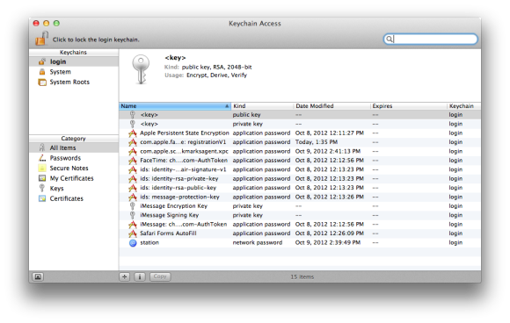The width and height of the screenshot is (510, 323).
Task: Click the magnifier icon in search field
Action: point(389,39)
